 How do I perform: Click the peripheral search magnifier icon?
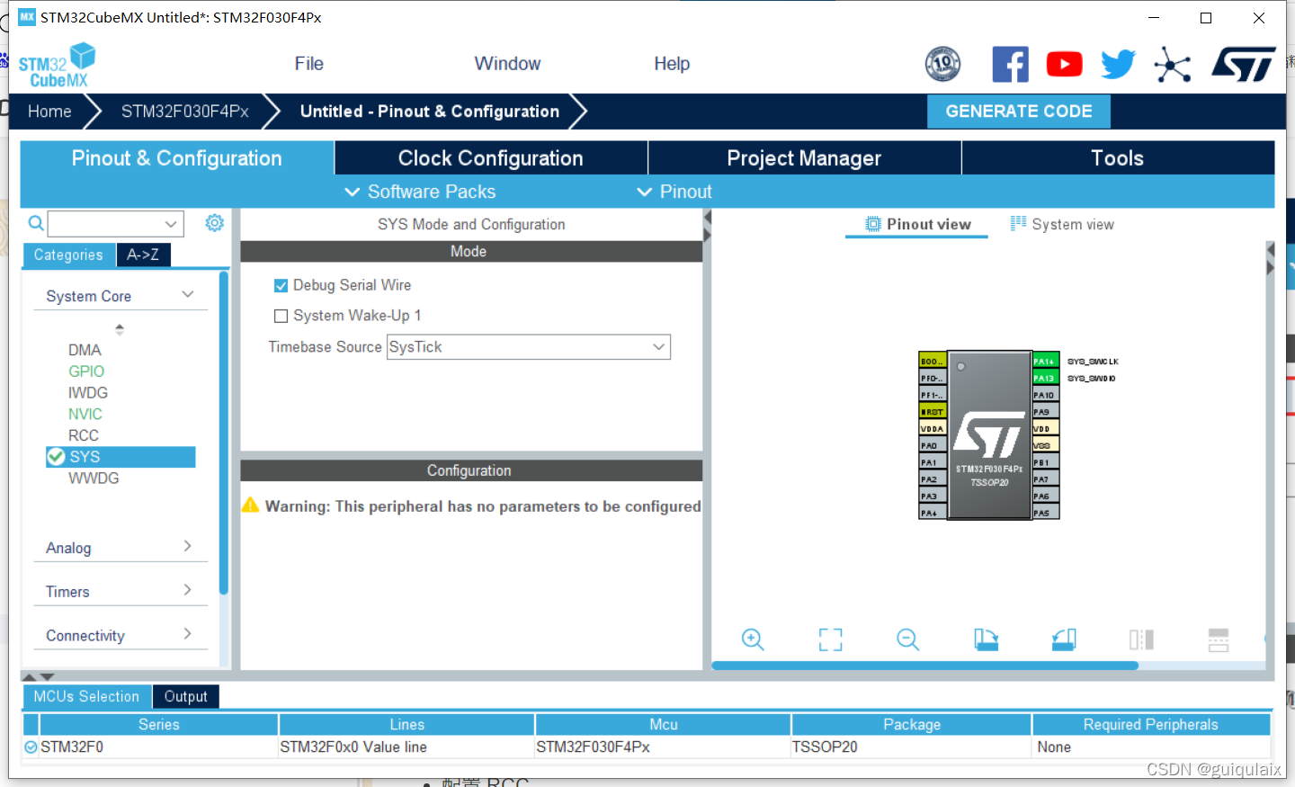36,223
